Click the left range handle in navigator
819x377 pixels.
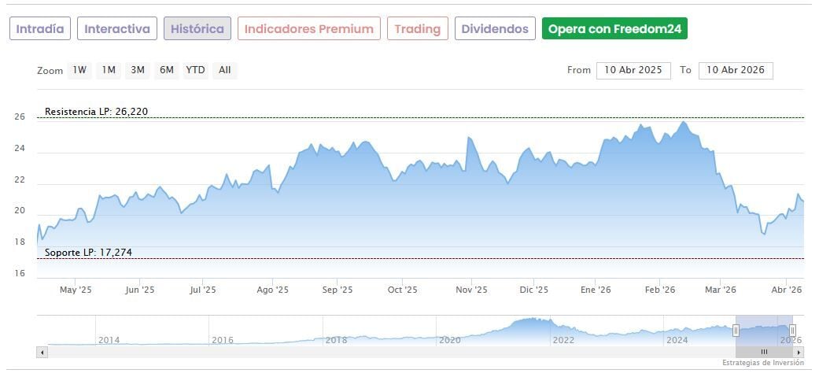tap(736, 330)
